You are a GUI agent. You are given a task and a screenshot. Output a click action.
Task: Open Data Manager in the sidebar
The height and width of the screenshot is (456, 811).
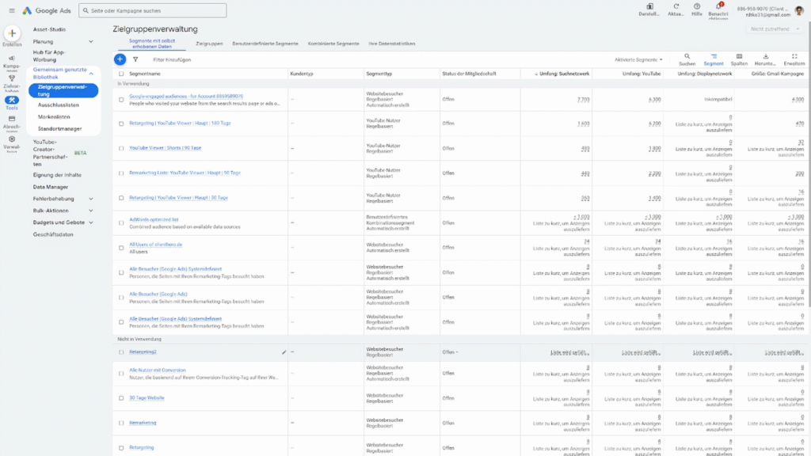point(50,187)
